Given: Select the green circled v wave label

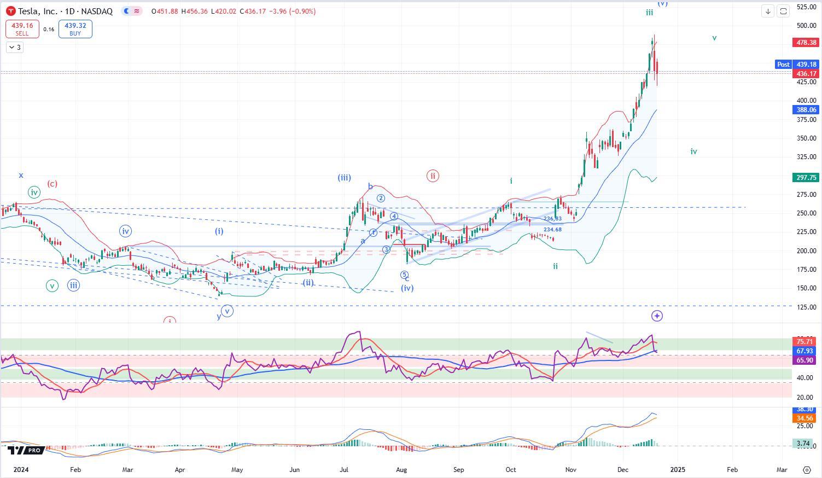Looking at the screenshot, I should pos(52,285).
